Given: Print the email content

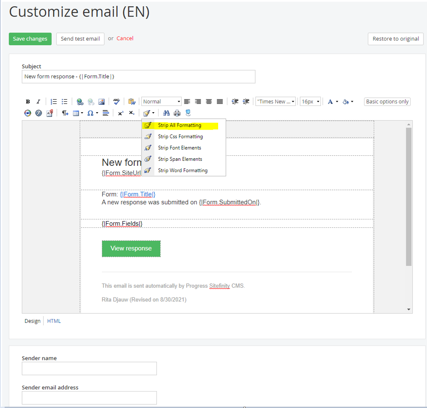Looking at the screenshot, I should pyautogui.click(x=178, y=113).
